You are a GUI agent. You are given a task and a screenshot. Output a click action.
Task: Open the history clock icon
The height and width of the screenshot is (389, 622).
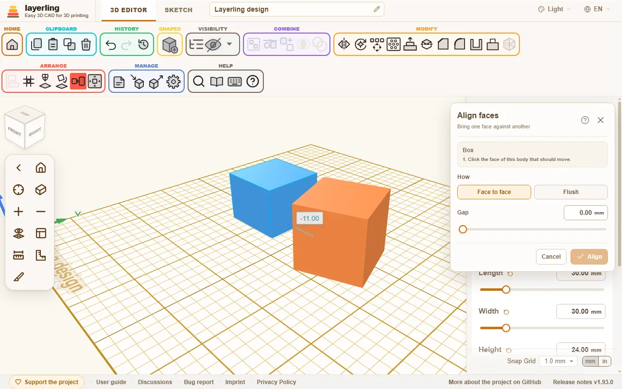click(x=143, y=45)
